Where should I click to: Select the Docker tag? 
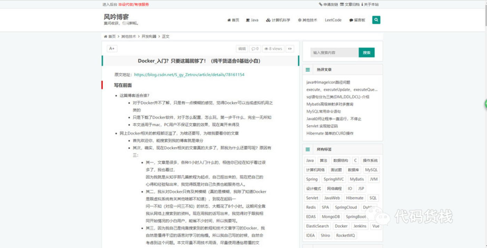click(341, 226)
